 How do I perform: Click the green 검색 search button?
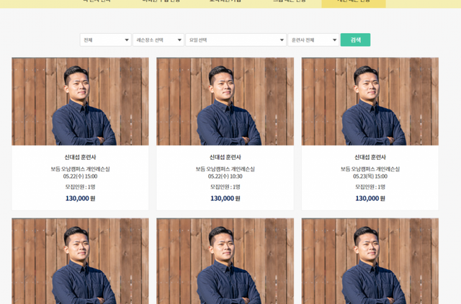point(355,40)
